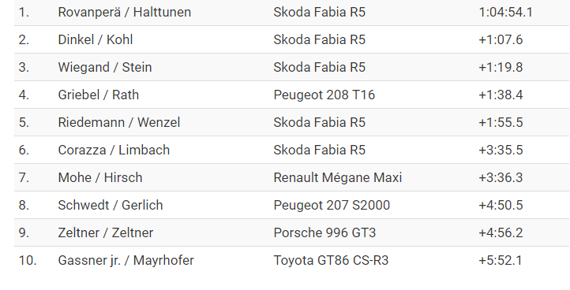Click the Toyota GT86 CS-R3 cell
This screenshot has height=290, width=570.
pyautogui.click(x=331, y=260)
